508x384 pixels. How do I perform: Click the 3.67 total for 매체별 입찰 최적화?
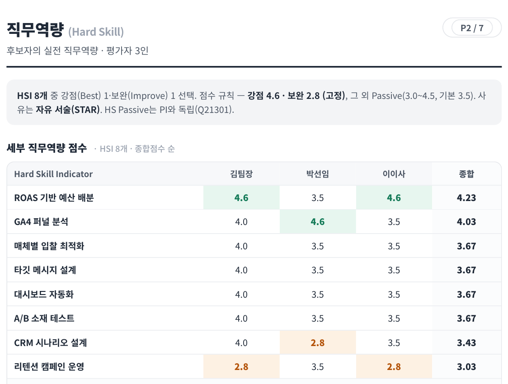466,246
